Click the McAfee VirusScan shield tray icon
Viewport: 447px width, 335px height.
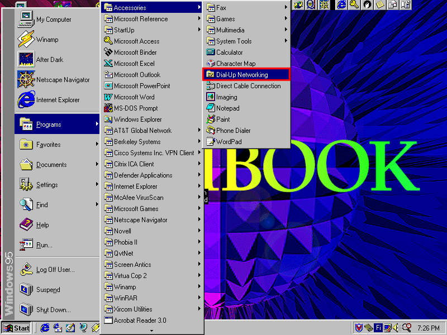pyautogui.click(x=358, y=328)
